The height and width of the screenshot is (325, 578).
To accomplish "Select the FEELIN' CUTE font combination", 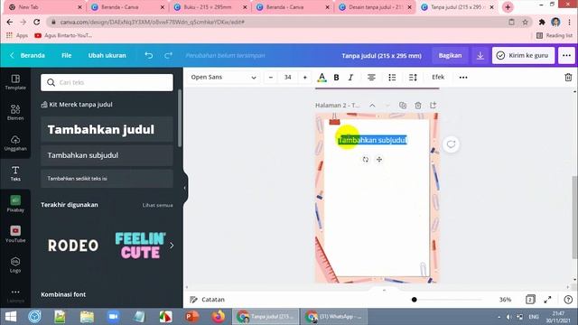I will tap(140, 246).
